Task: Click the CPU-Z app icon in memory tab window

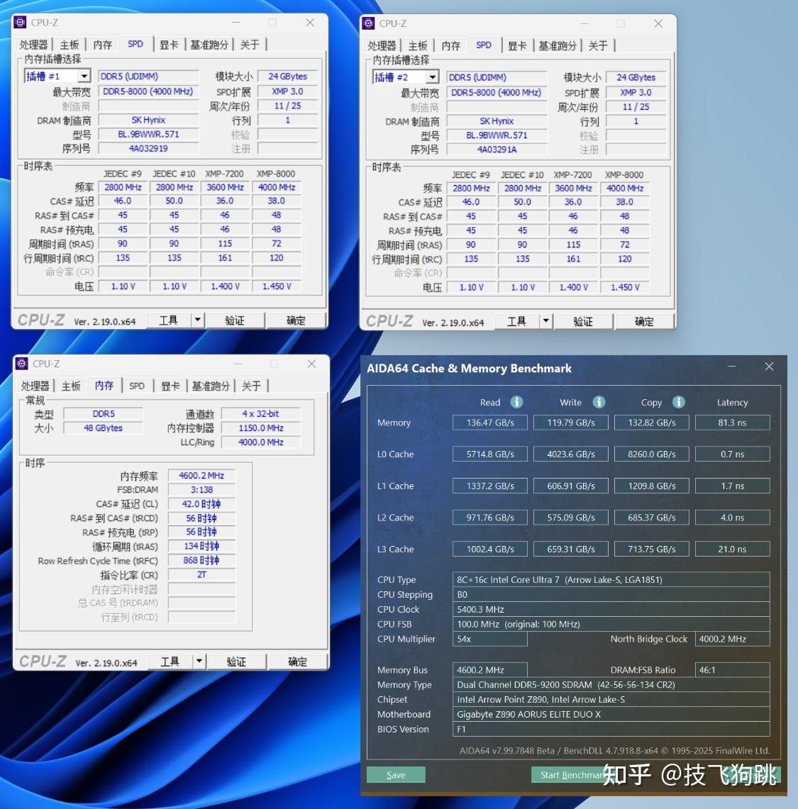Action: tap(22, 363)
